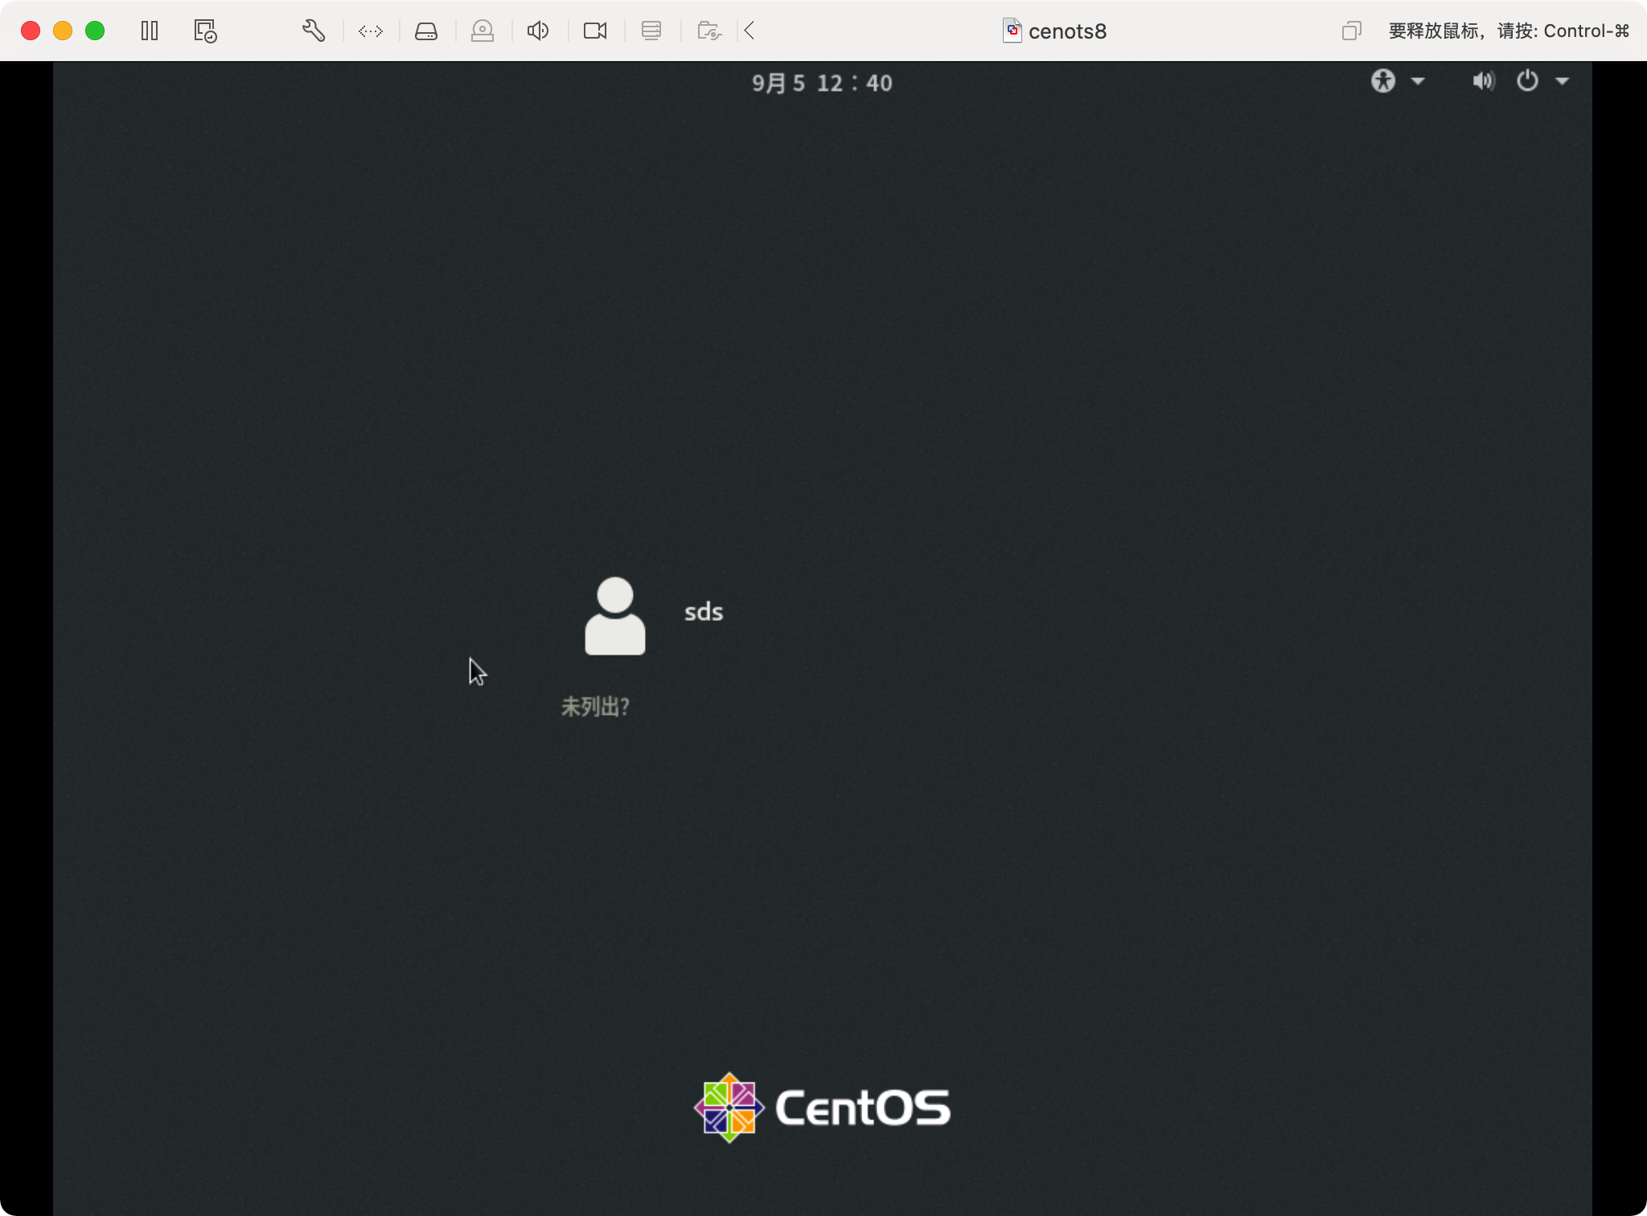Open the accessibility menu in CentOS top bar

click(1383, 81)
